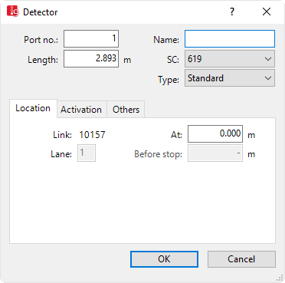Viewport: 285px width, 283px height.
Task: Click the red Detector icon in title bar
Action: pyautogui.click(x=13, y=12)
